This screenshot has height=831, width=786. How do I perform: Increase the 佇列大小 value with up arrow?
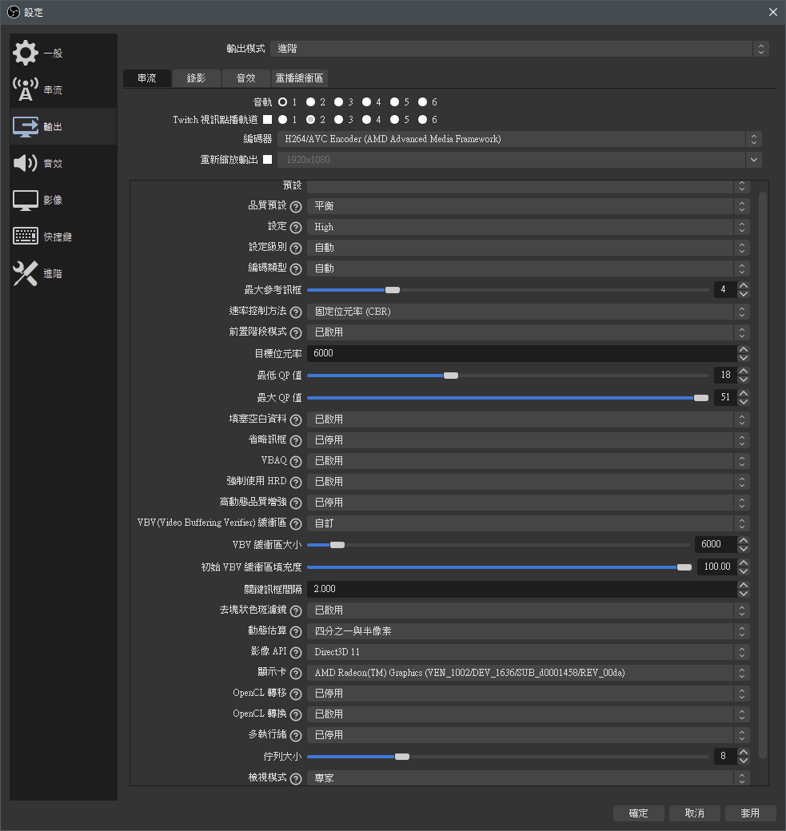744,752
